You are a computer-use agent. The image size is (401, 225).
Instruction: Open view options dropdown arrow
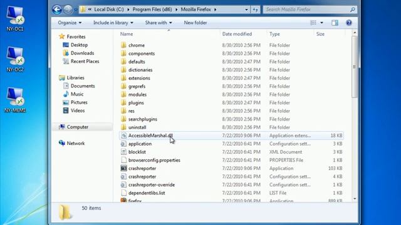(321, 22)
